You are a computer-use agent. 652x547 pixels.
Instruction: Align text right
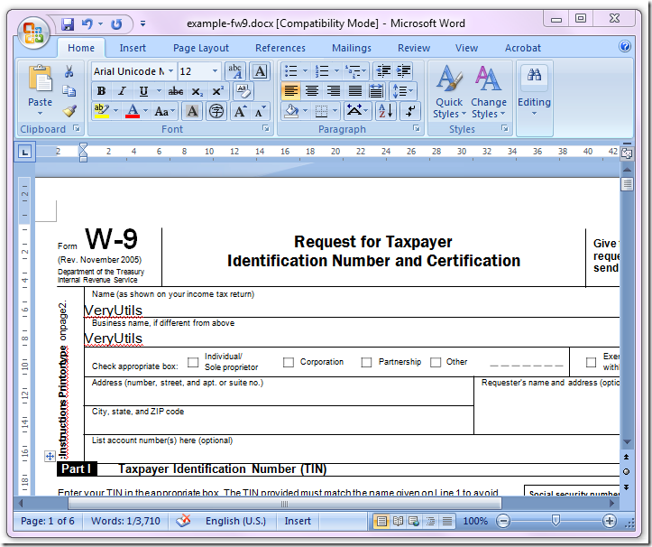(333, 91)
